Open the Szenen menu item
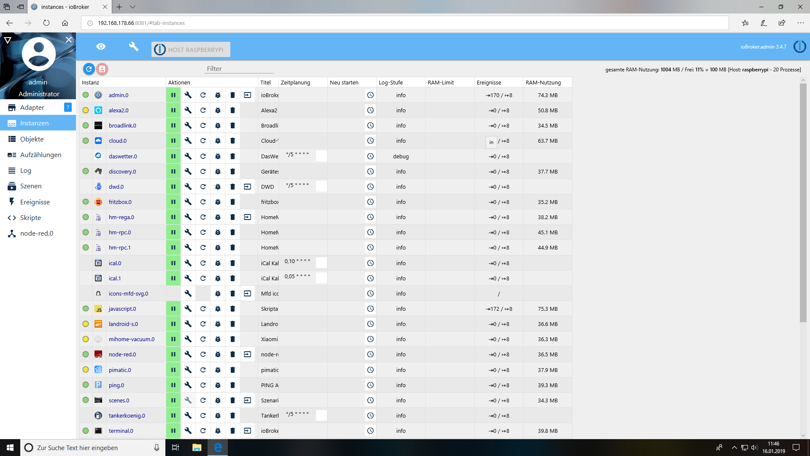Viewport: 810px width, 456px height. click(38, 186)
